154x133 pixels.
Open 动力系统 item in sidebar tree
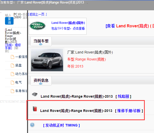pyautogui.click(x=21, y=74)
